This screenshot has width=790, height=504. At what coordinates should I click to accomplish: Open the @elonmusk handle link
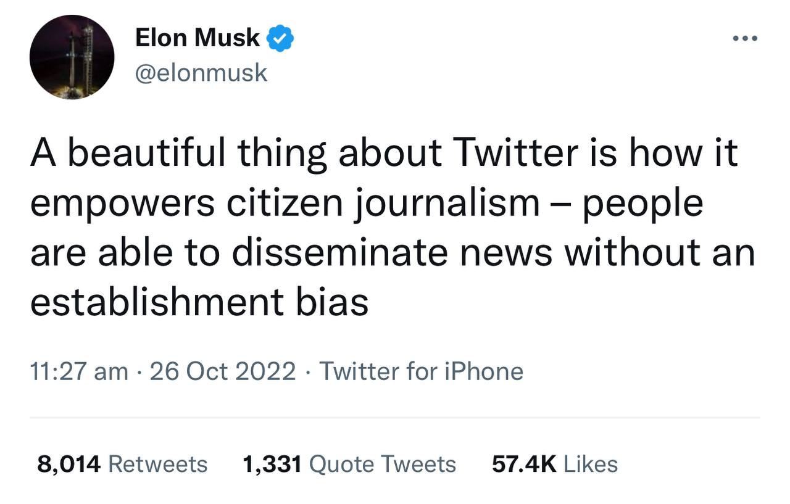pyautogui.click(x=201, y=73)
